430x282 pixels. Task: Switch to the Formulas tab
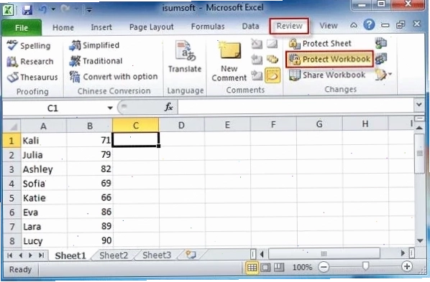(x=208, y=27)
